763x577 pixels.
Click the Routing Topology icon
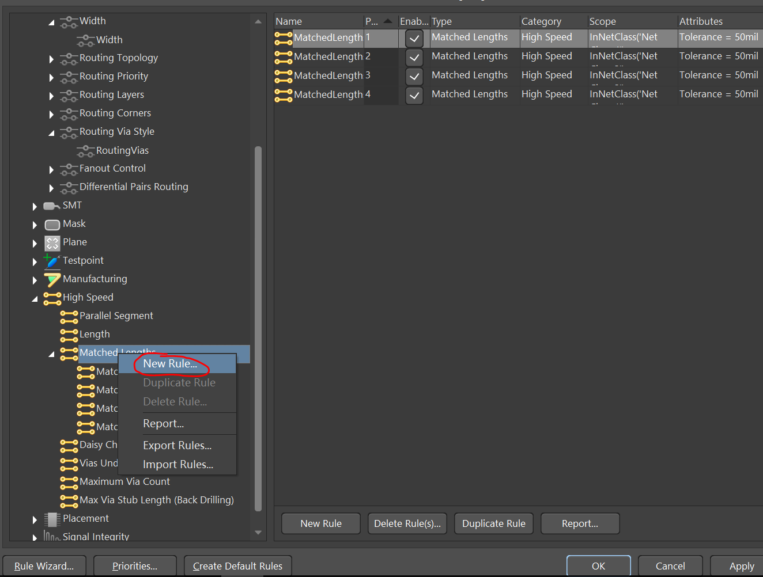tap(69, 59)
